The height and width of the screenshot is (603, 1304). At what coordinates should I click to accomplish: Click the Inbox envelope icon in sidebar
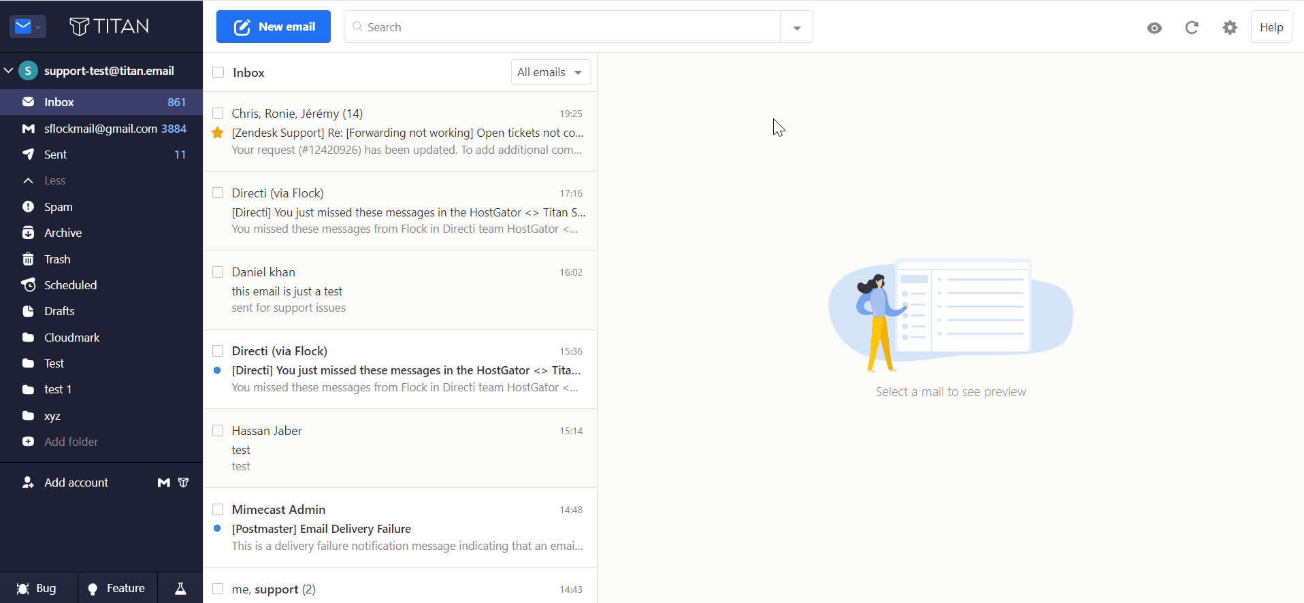click(28, 102)
